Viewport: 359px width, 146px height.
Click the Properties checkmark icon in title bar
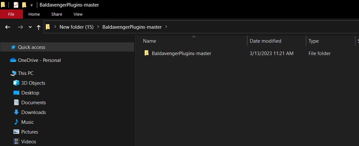tap(16, 5)
